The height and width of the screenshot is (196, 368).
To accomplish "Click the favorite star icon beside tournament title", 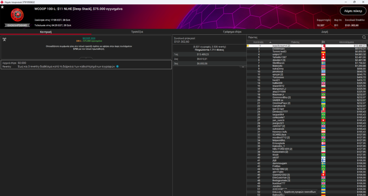I will 3,7.
